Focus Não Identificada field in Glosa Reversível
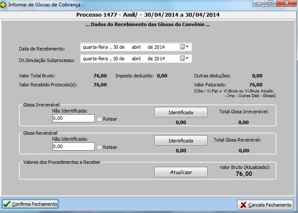 [x=73, y=146]
